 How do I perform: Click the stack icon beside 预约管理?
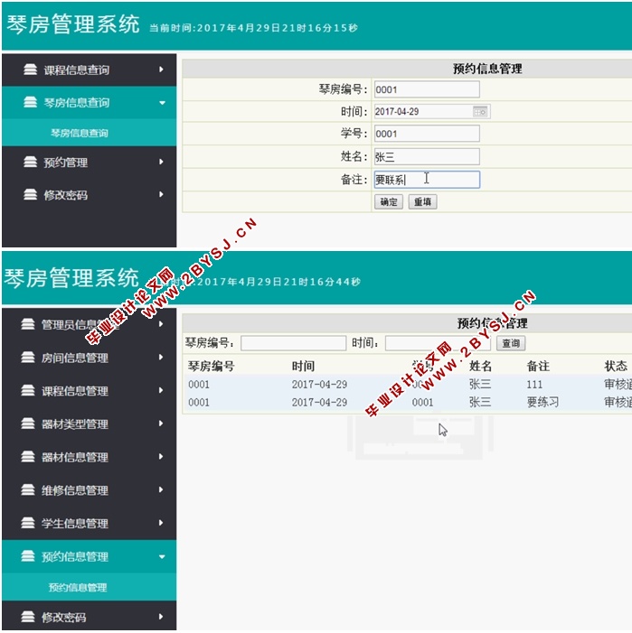click(x=31, y=163)
